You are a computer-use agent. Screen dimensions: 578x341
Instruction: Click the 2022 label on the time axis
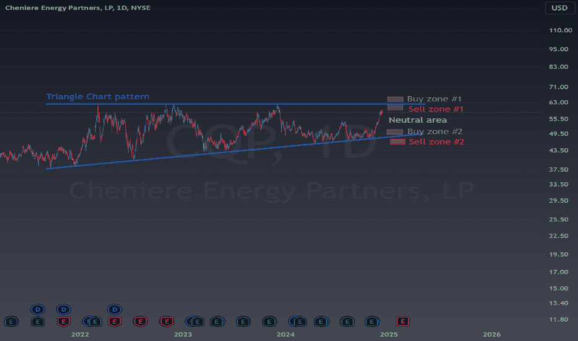(x=80, y=334)
